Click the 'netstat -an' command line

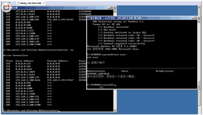click(x=38, y=50)
